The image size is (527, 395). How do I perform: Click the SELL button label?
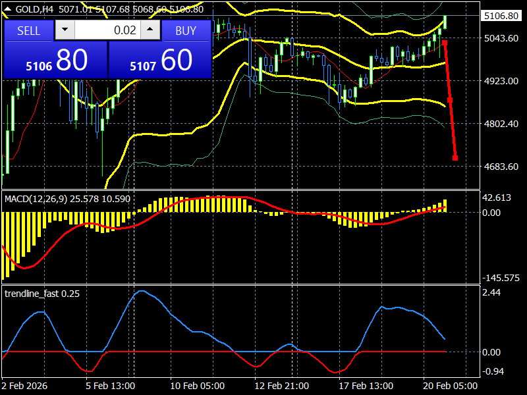pos(28,31)
